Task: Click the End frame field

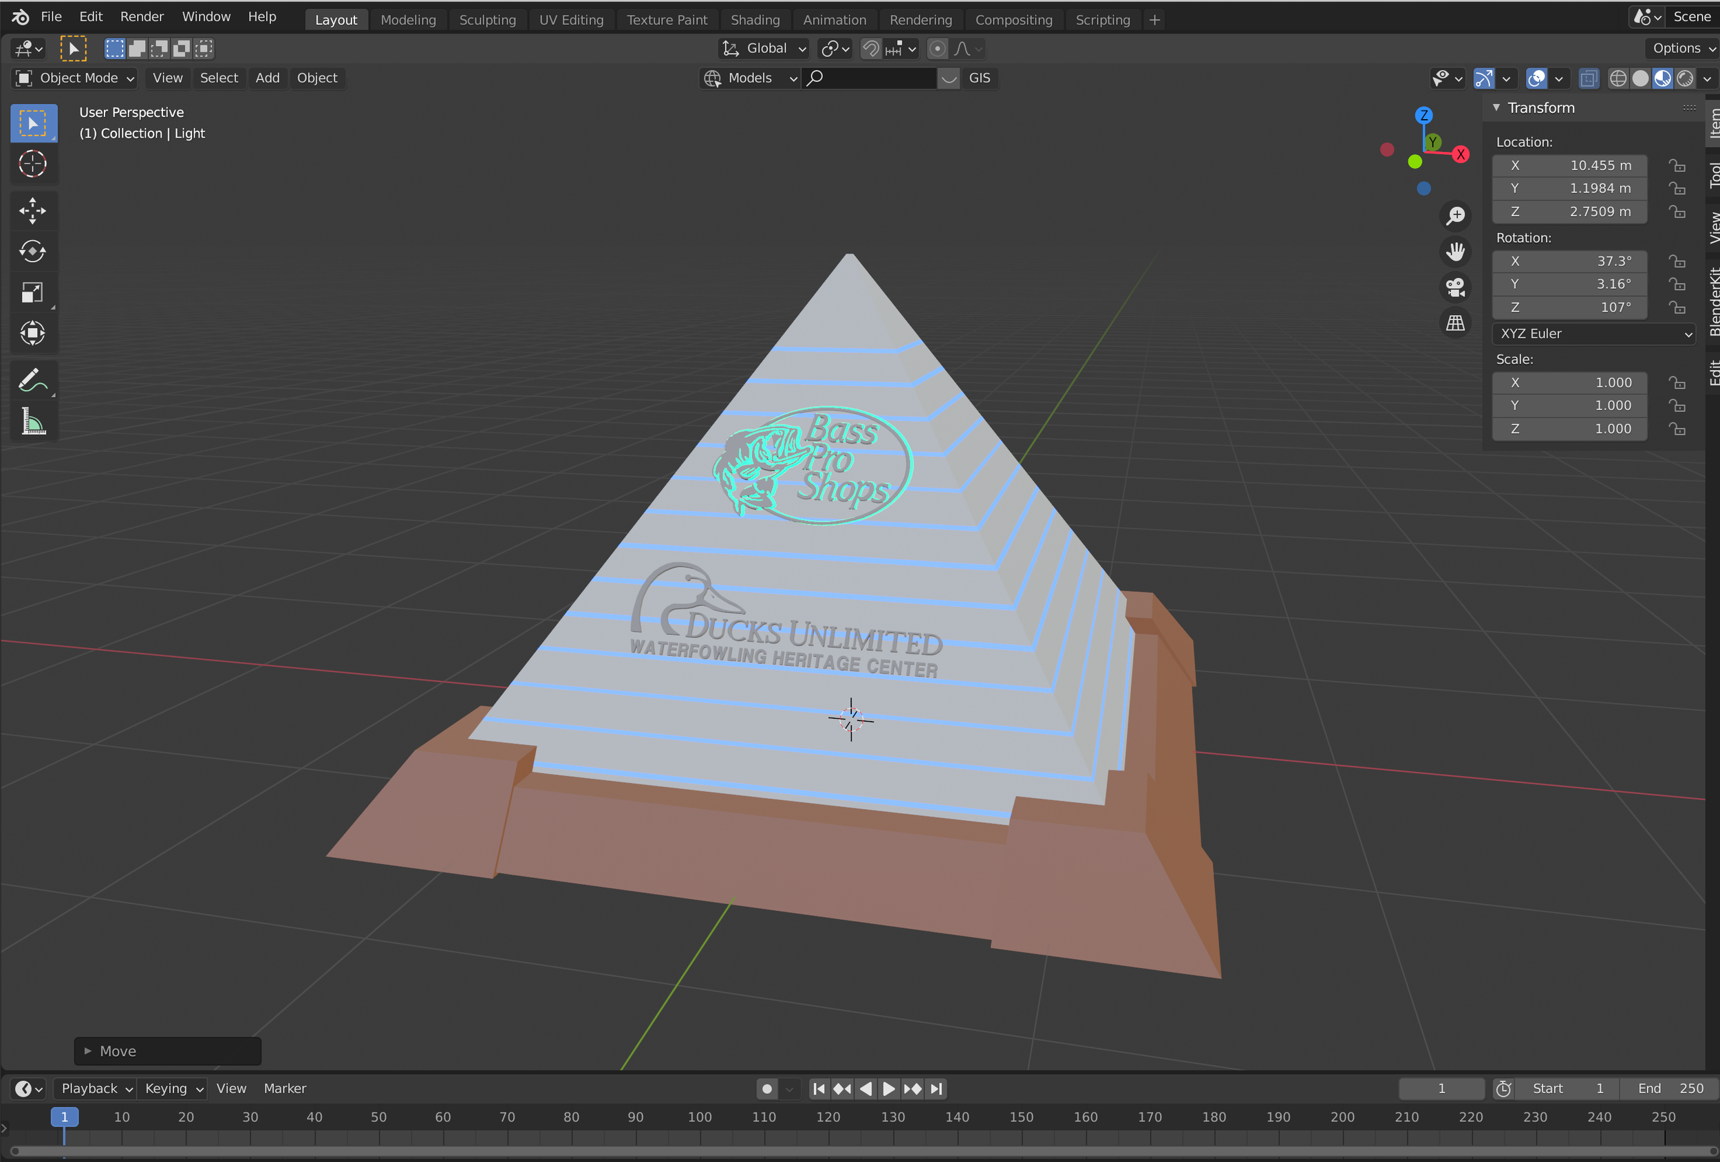Action: pos(1670,1088)
